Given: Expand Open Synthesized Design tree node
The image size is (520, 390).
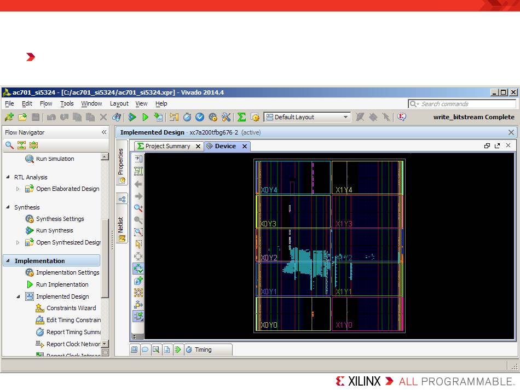Looking at the screenshot, I should click(x=18, y=242).
